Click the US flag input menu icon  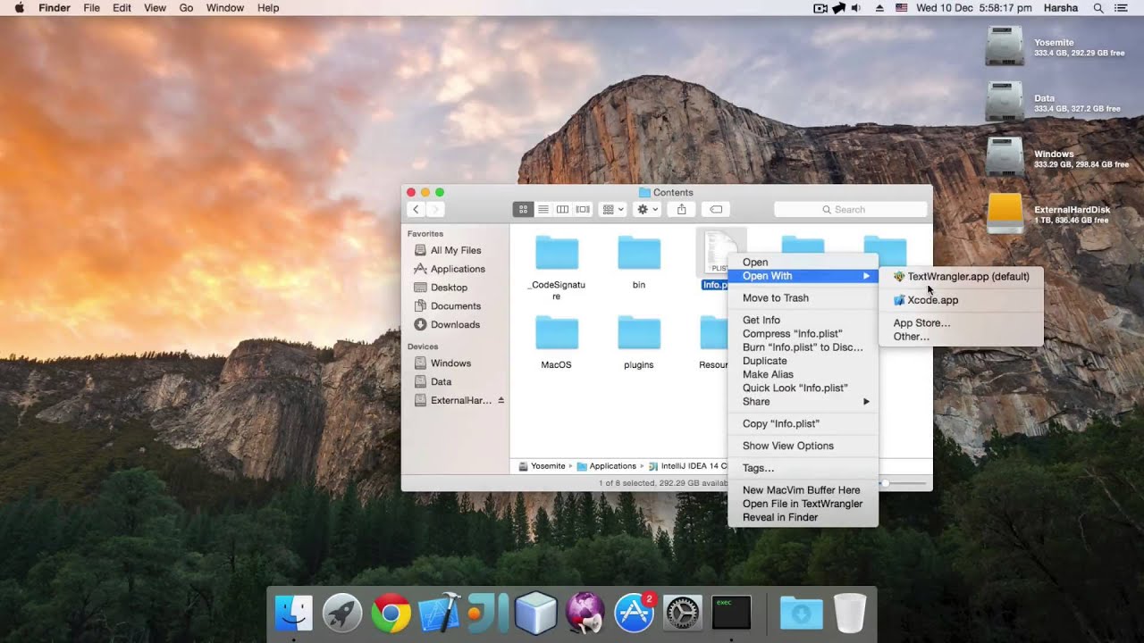(x=901, y=8)
